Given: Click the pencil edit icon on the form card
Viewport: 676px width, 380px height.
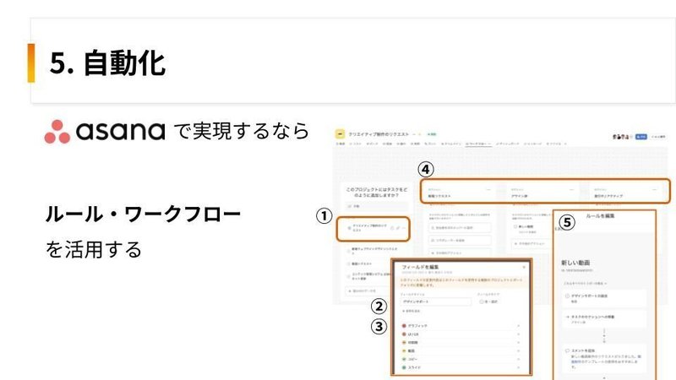Looking at the screenshot, I should 398,228.
